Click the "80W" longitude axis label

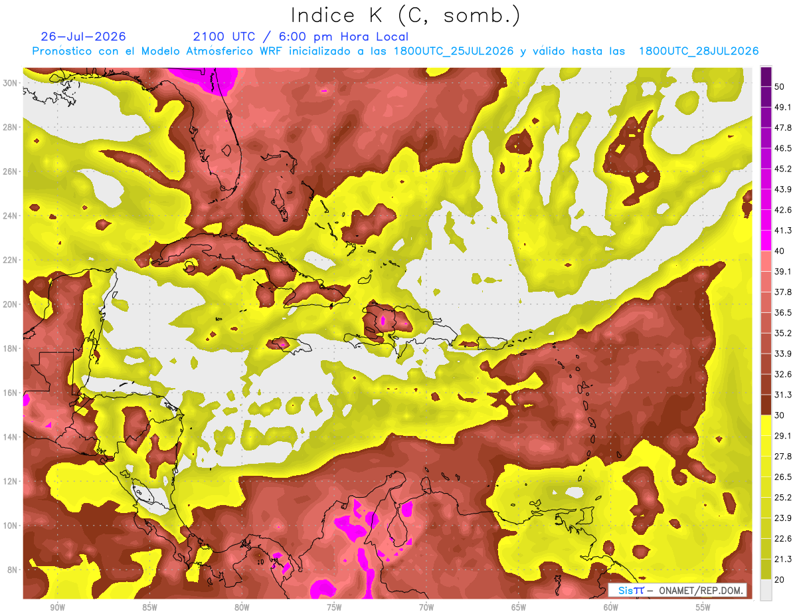point(242,608)
